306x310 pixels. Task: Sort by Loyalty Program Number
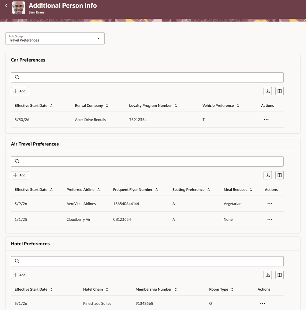[176, 106]
